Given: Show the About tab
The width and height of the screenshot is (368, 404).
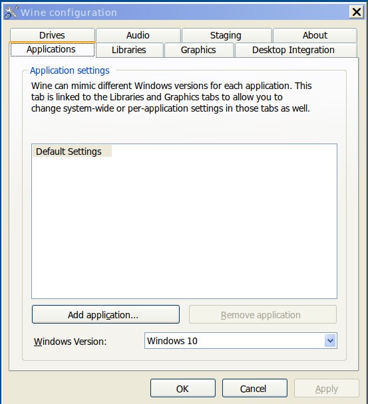Looking at the screenshot, I should tap(315, 35).
